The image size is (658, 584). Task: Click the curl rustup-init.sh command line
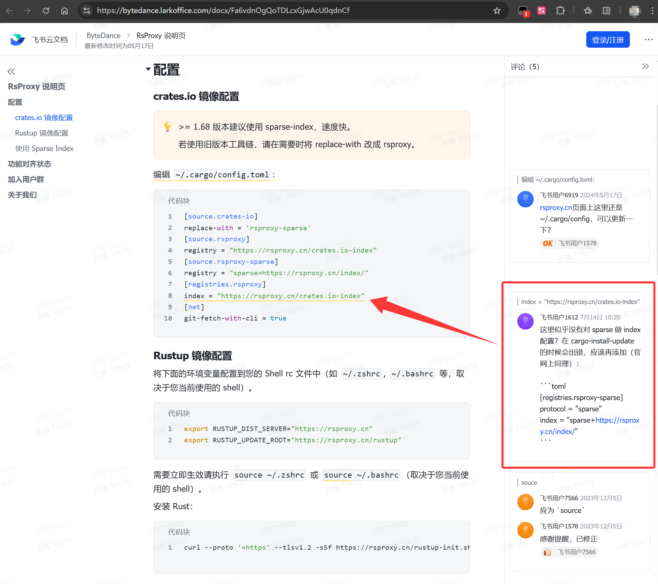pyautogui.click(x=327, y=548)
